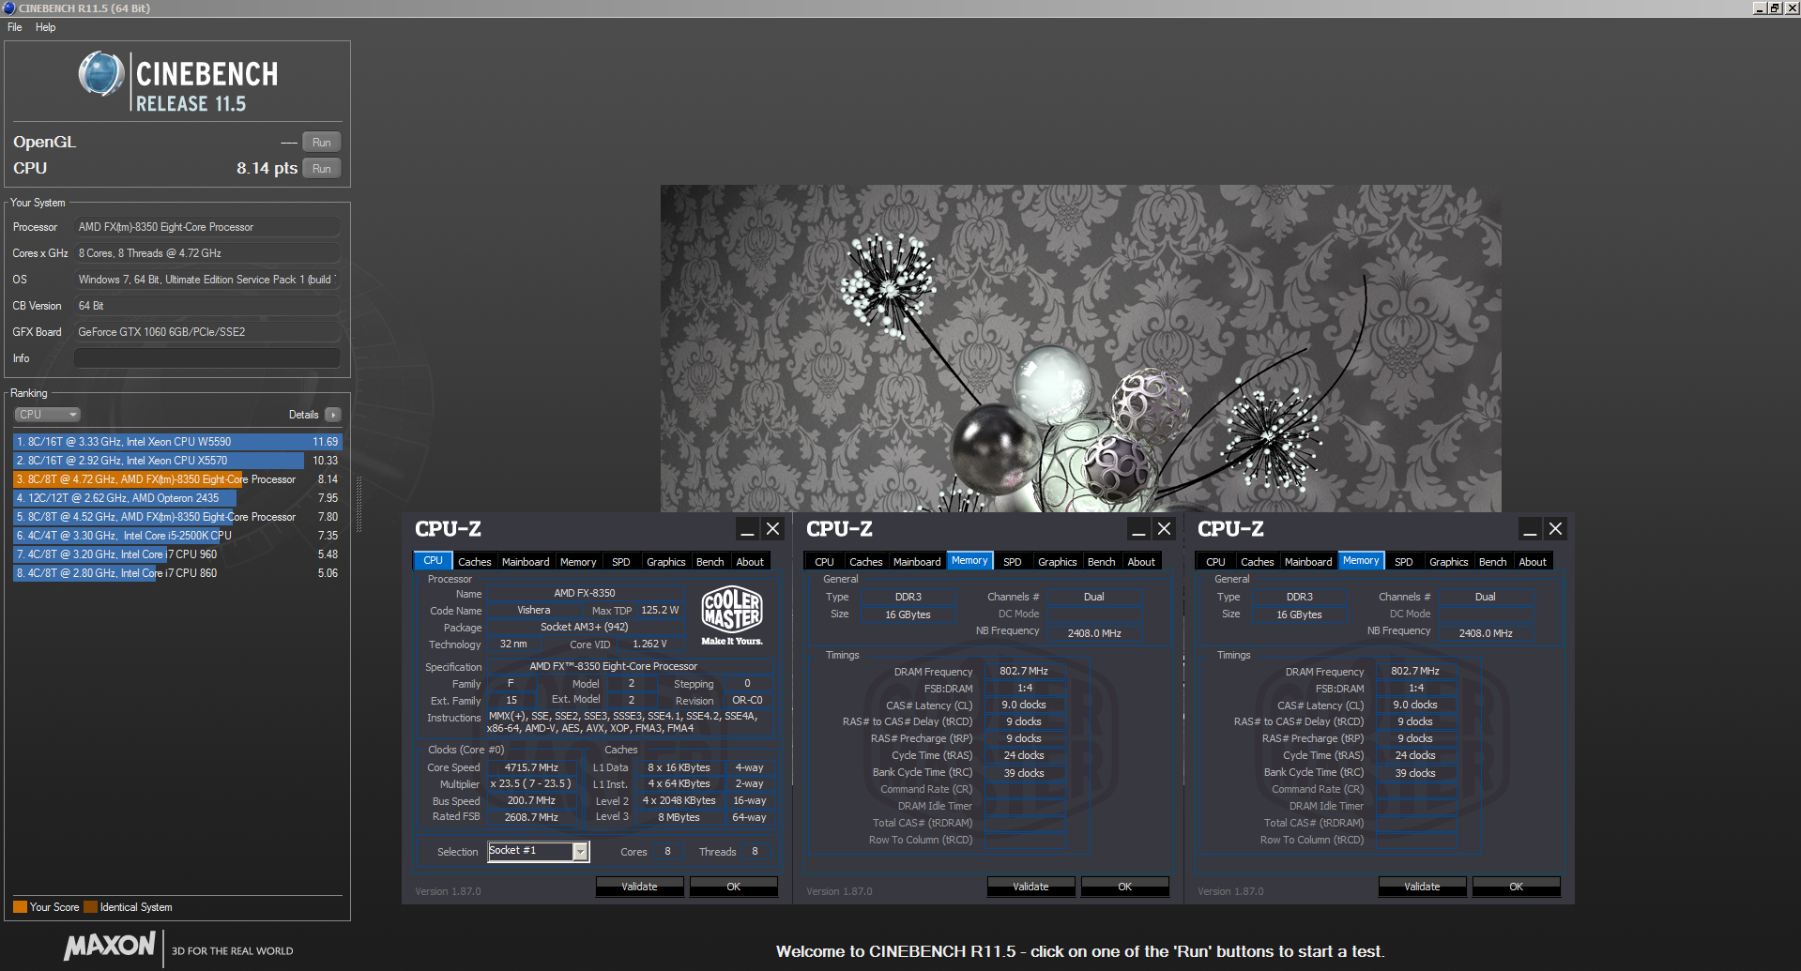Open Bench tab in middle CPU-Z window
Viewport: 1801px width, 971px height.
pos(1102,562)
